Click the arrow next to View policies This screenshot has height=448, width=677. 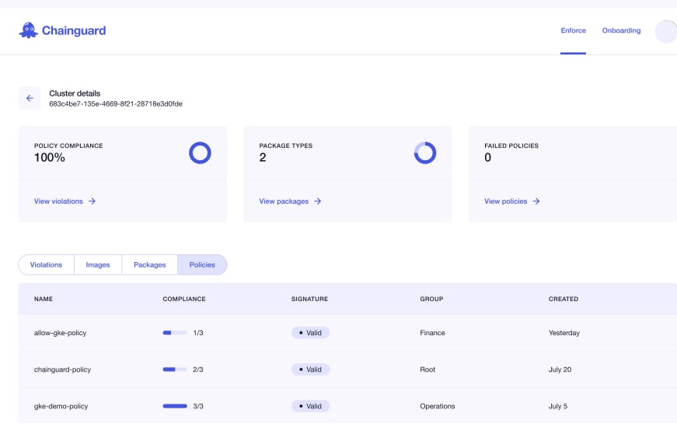pos(536,201)
